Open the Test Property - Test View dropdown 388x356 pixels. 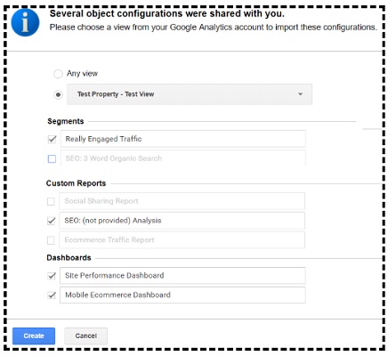pos(190,94)
